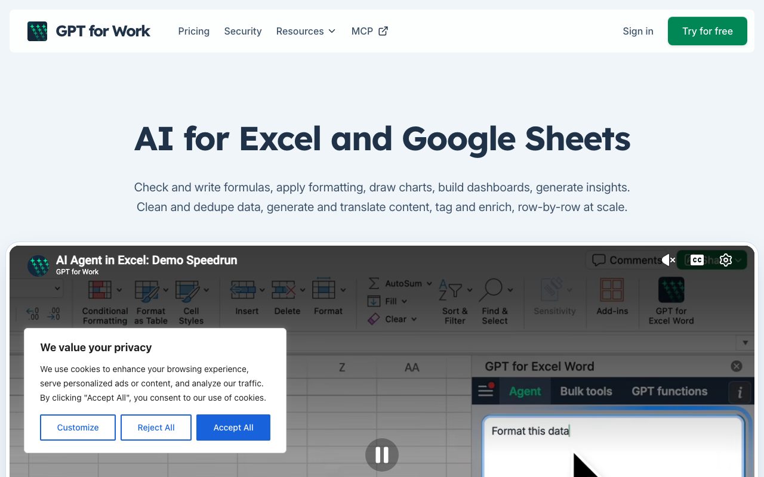
Task: Expand the Insert dropdown arrow
Action: (261, 290)
